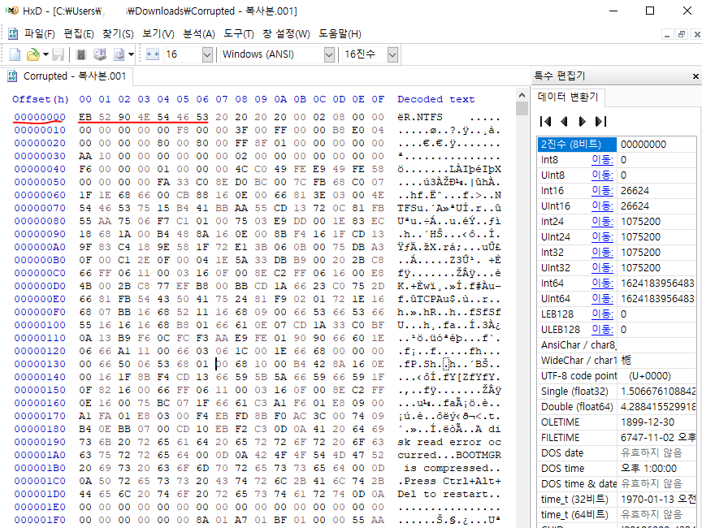
Task: Click the DOS time value 오후 1:00:00
Action: click(648, 469)
